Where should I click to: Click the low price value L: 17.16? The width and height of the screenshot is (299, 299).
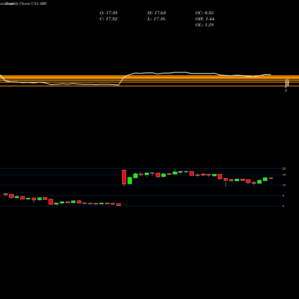tap(156, 19)
